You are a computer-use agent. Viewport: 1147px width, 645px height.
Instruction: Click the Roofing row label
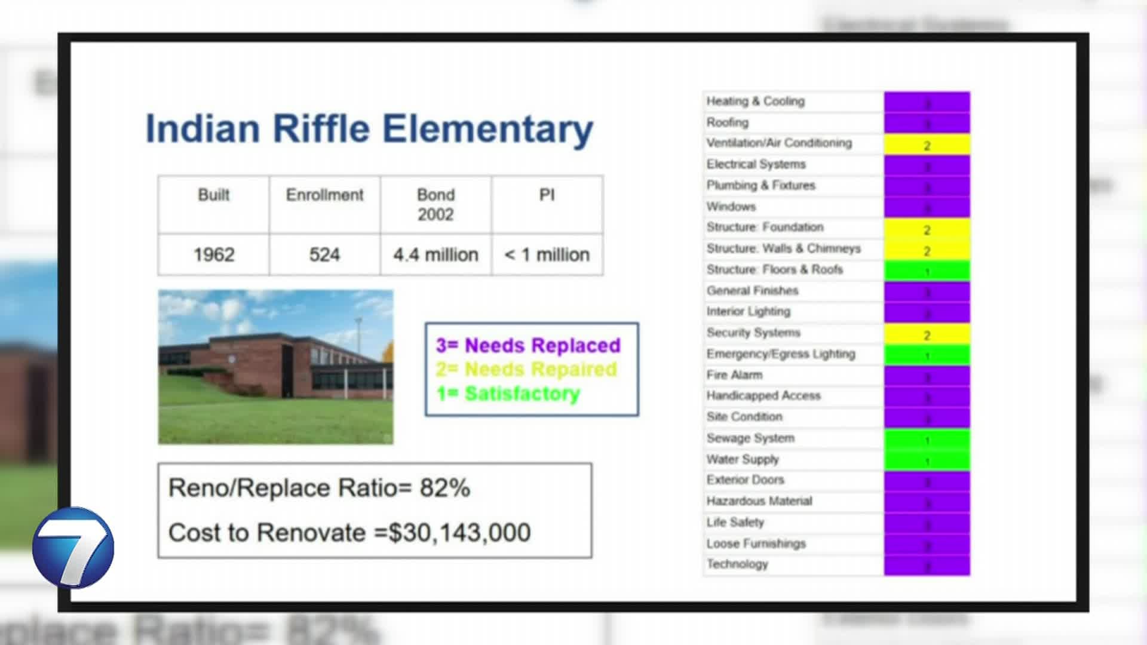point(727,122)
